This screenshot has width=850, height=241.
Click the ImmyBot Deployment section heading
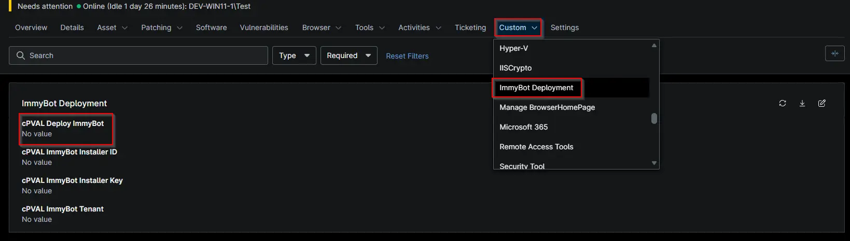[64, 104]
